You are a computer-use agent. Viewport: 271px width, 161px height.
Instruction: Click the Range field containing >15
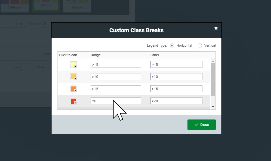click(x=116, y=89)
